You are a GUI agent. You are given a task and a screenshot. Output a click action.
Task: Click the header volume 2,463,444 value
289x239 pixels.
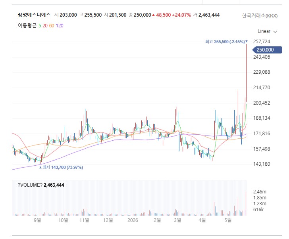coord(209,15)
